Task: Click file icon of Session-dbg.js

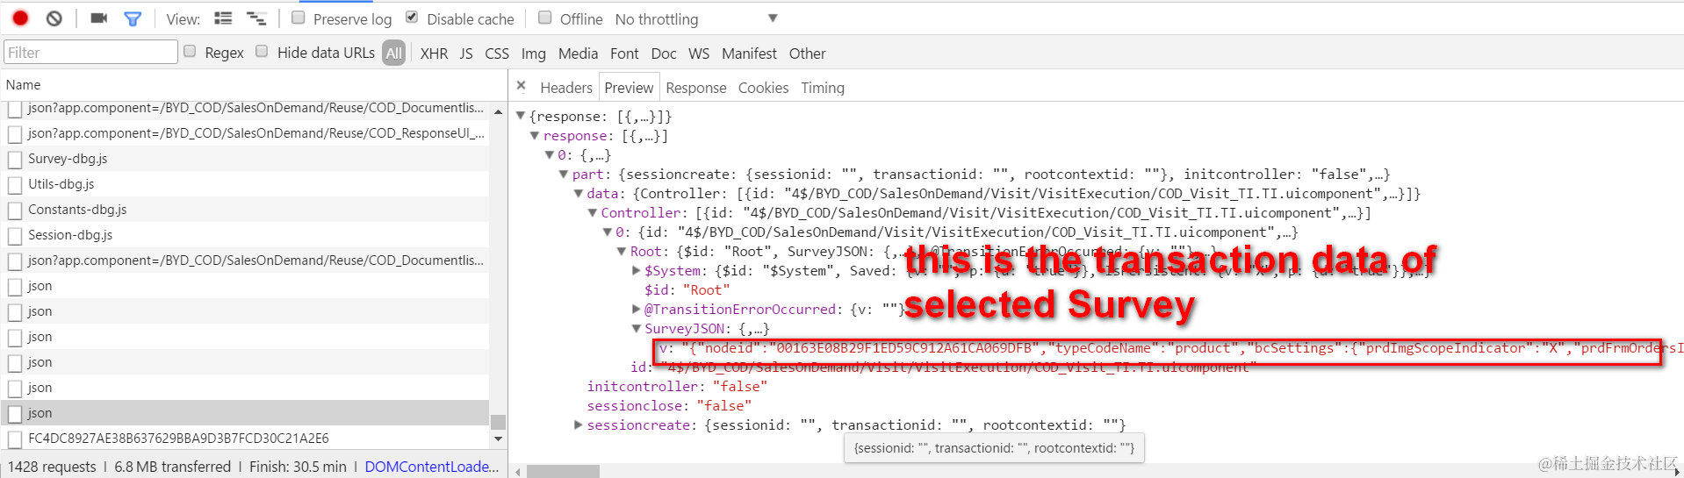Action: pos(14,236)
